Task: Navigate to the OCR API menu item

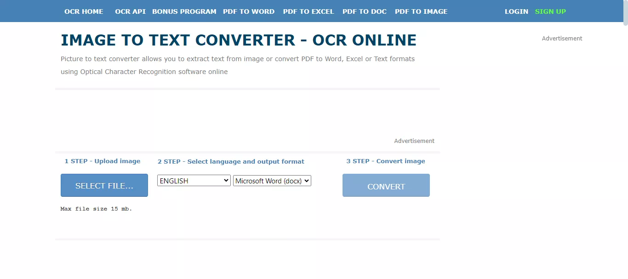Action: (130, 11)
